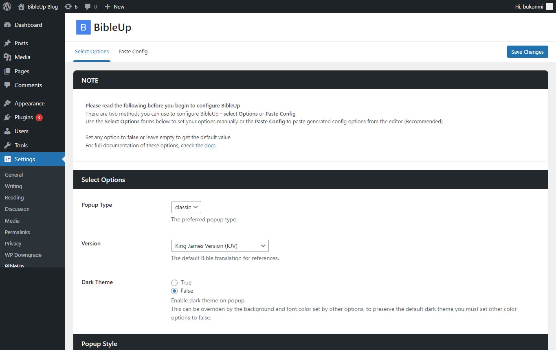The width and height of the screenshot is (556, 350).
Task: Click the Comments icon in sidebar
Action: [x=7, y=85]
